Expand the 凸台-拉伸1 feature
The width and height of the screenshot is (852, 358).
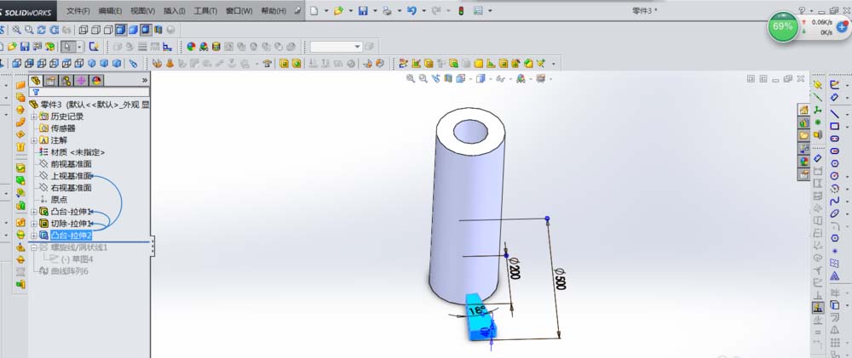point(34,212)
